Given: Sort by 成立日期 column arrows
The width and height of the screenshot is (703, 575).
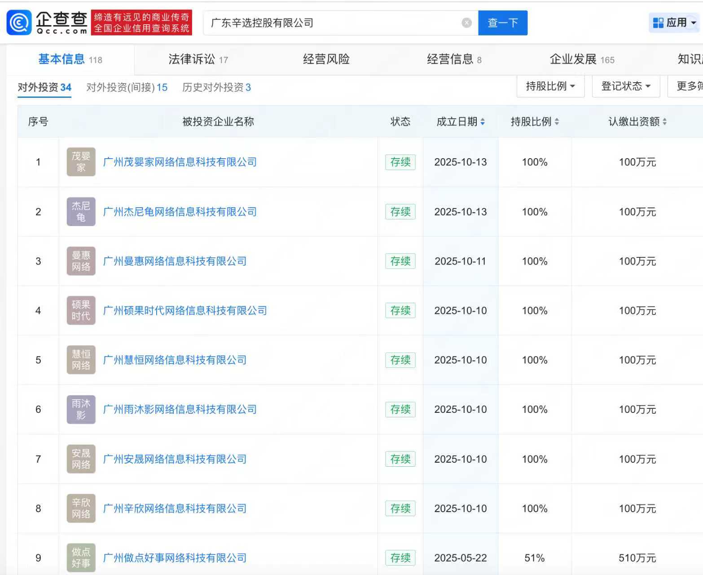Looking at the screenshot, I should [483, 122].
